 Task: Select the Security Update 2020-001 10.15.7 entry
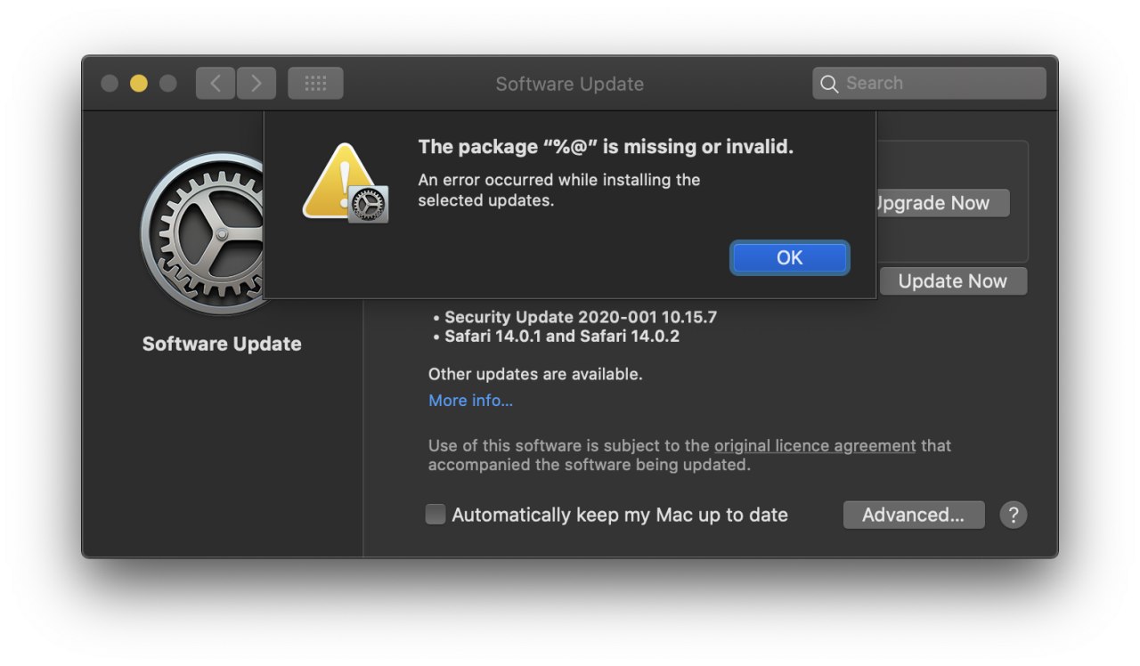[x=580, y=317]
